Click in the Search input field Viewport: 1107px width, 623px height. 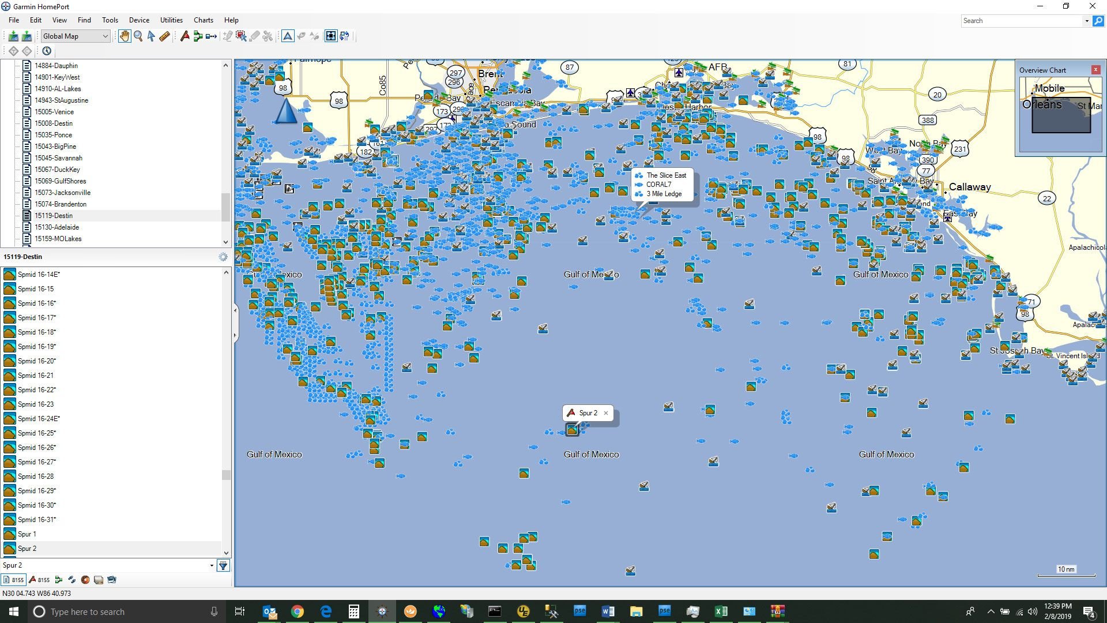[1022, 21]
